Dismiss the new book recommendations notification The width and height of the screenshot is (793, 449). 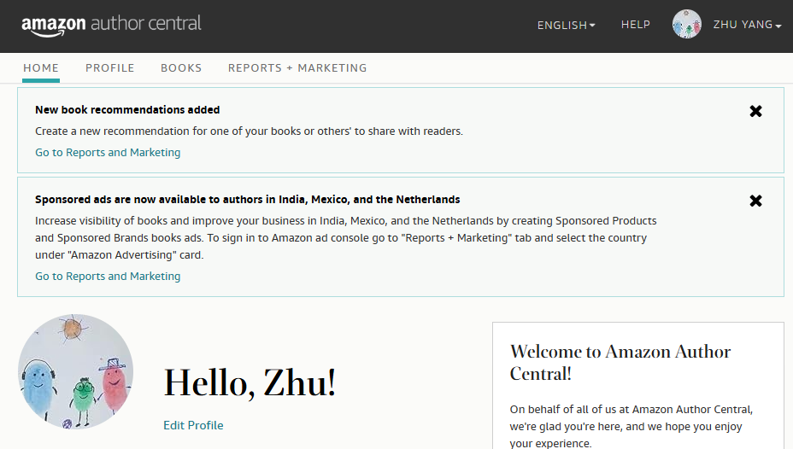coord(755,111)
